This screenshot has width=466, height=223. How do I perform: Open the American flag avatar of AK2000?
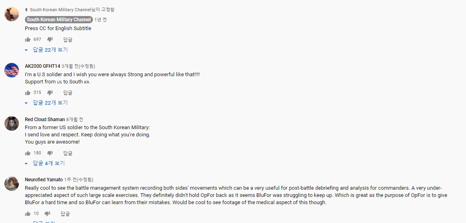[12, 70]
